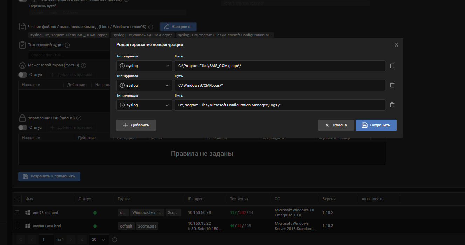This screenshot has height=245, width=465.
Task: Open journal type dropdown for Configuration Manager row
Action: pyautogui.click(x=144, y=105)
